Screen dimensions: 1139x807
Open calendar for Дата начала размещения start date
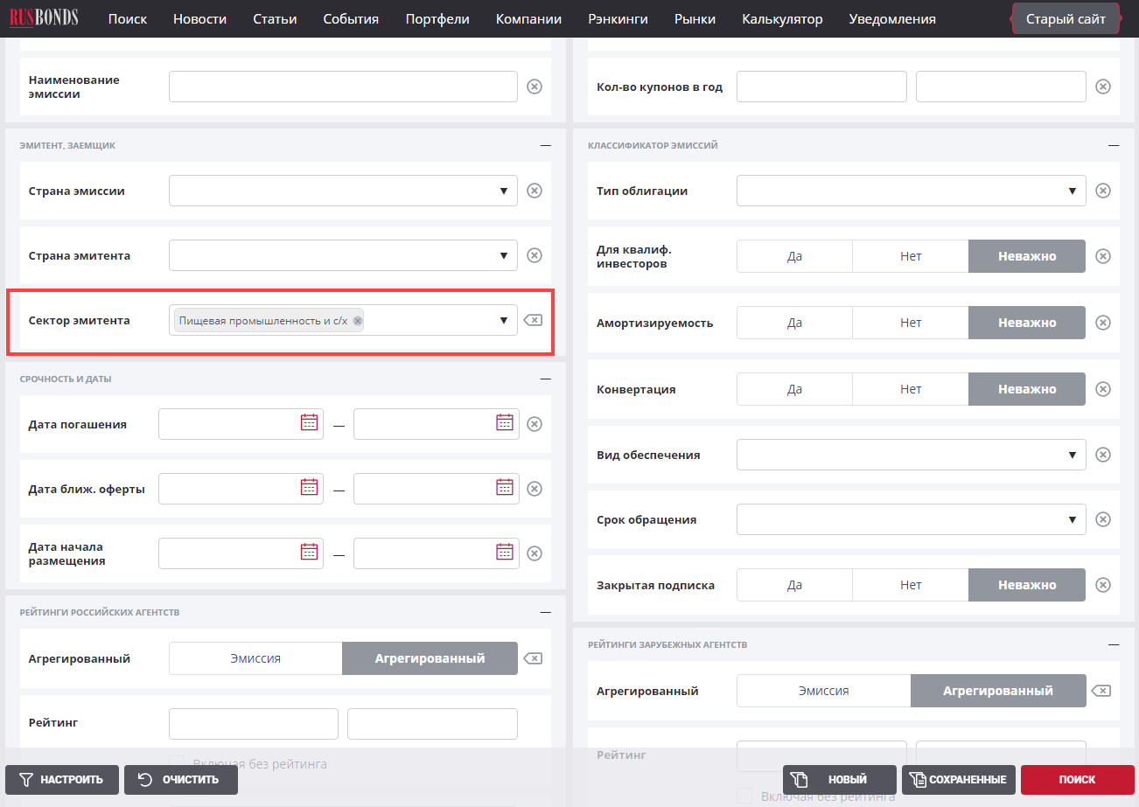tap(309, 553)
